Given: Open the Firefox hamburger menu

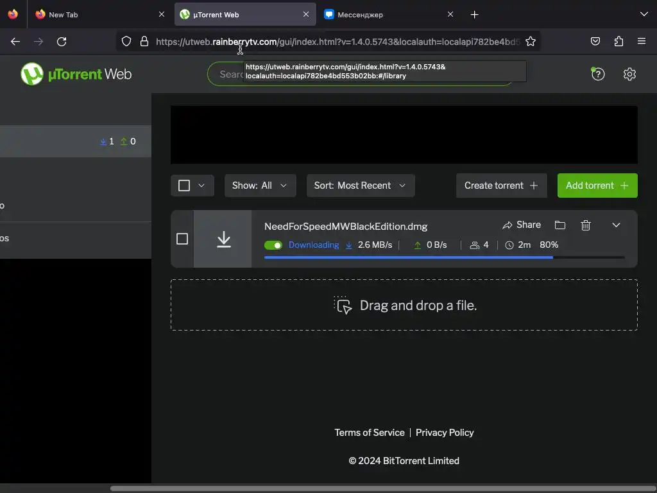Looking at the screenshot, I should (642, 41).
